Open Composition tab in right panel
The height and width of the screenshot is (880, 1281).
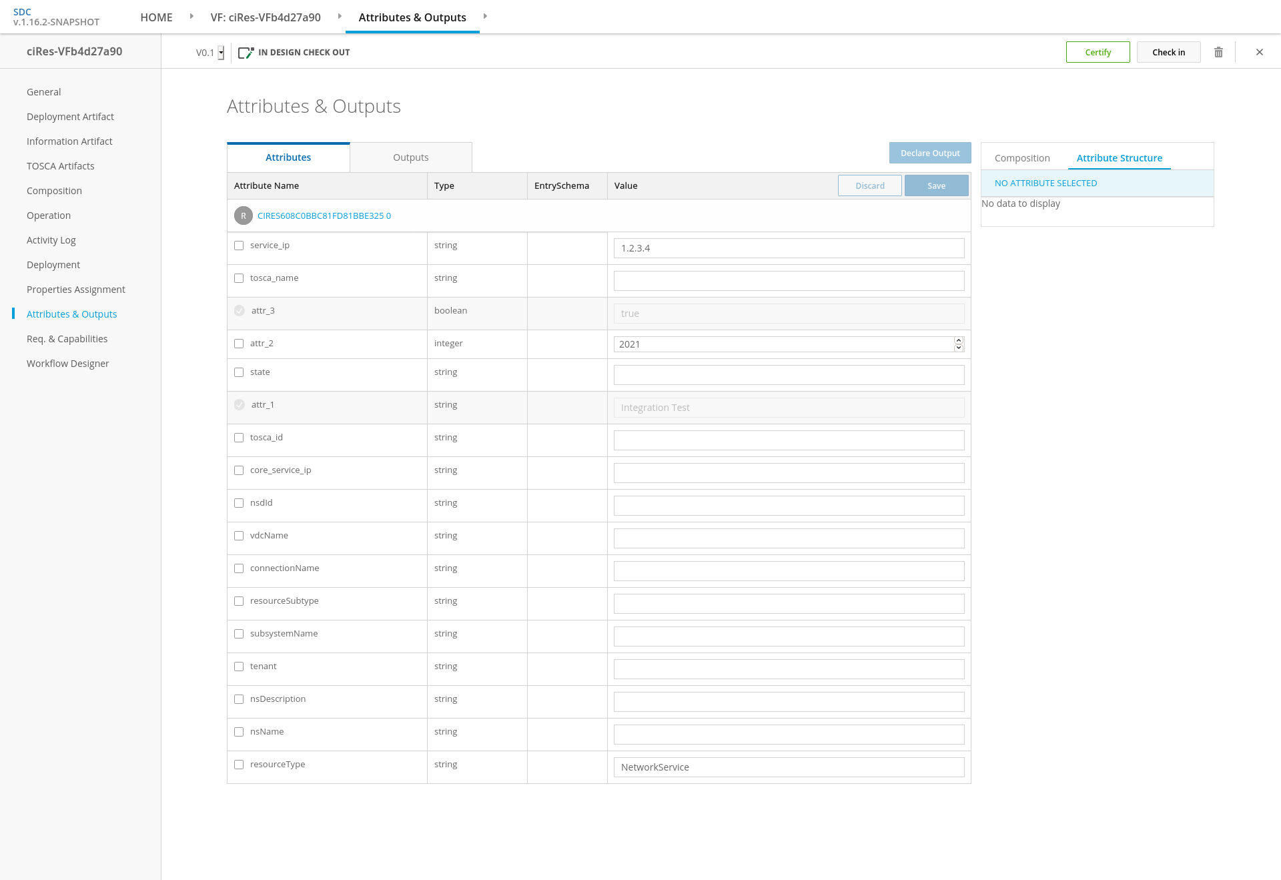coord(1022,158)
